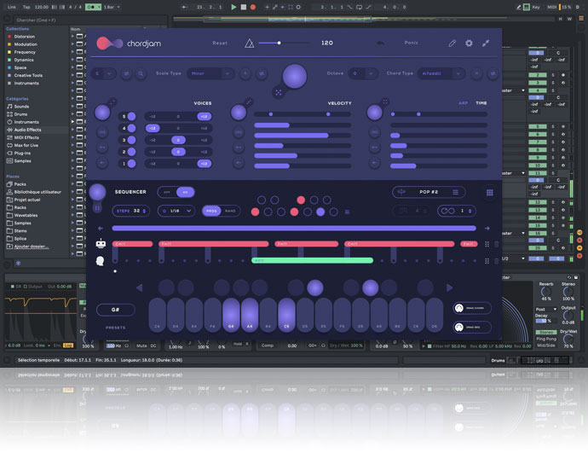Switch to the TIME tab
The width and height of the screenshot is (588, 453).
tap(481, 103)
